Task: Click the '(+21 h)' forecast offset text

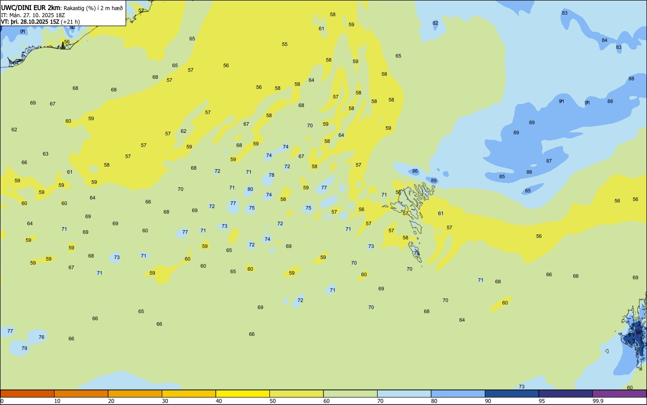Action: pyautogui.click(x=70, y=22)
